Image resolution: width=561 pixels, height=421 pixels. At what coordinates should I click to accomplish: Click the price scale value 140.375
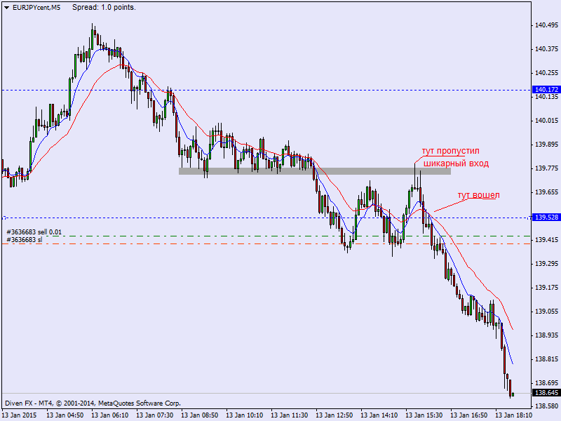point(546,49)
